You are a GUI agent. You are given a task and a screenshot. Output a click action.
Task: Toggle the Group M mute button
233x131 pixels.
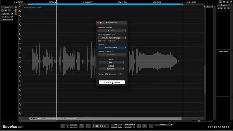(225, 8)
